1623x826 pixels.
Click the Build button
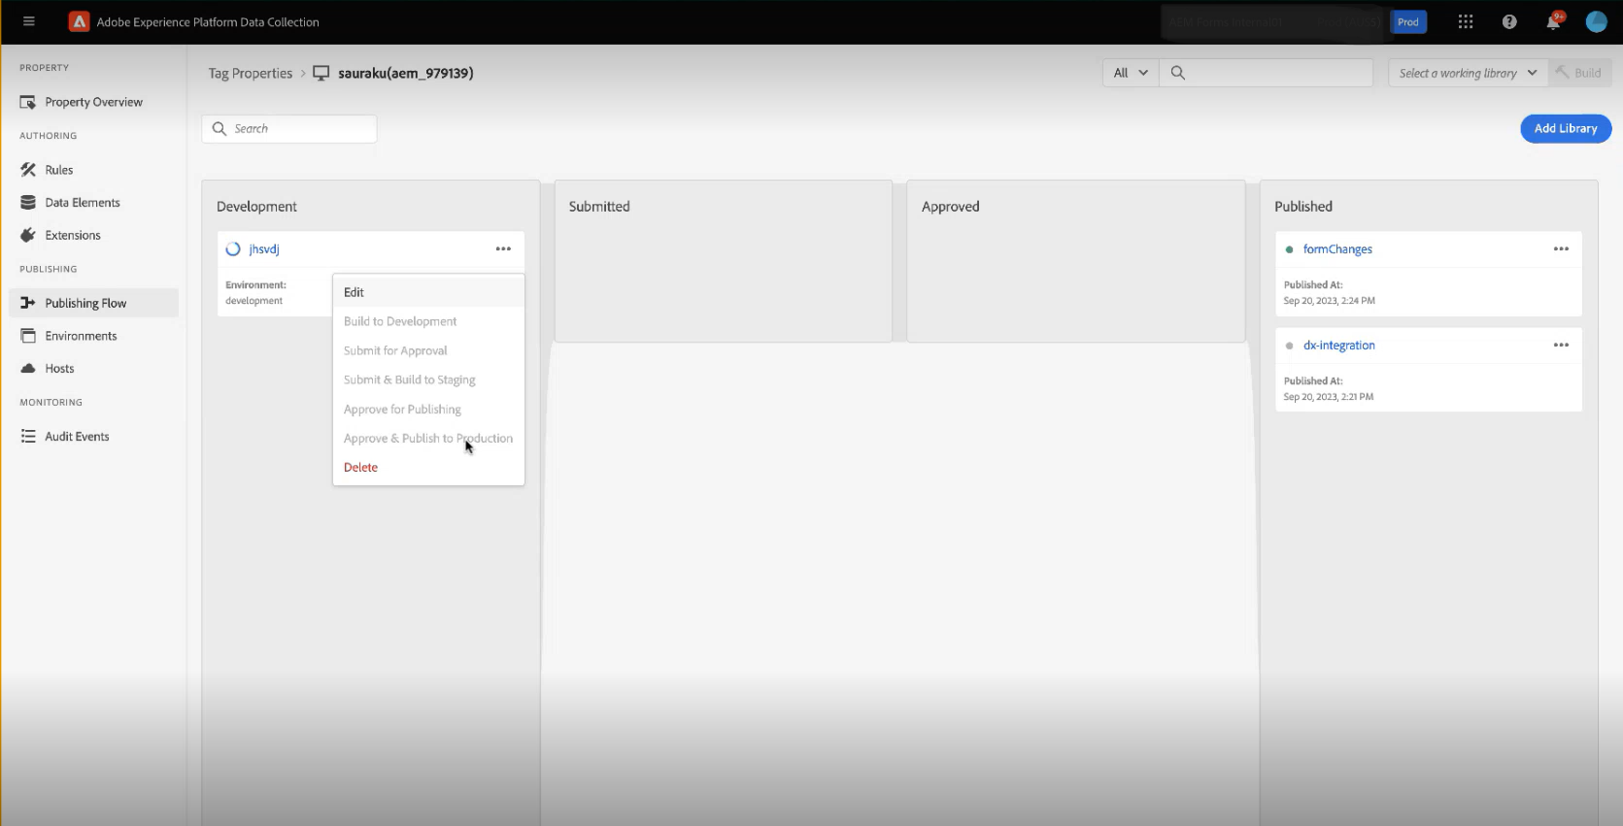pos(1580,73)
